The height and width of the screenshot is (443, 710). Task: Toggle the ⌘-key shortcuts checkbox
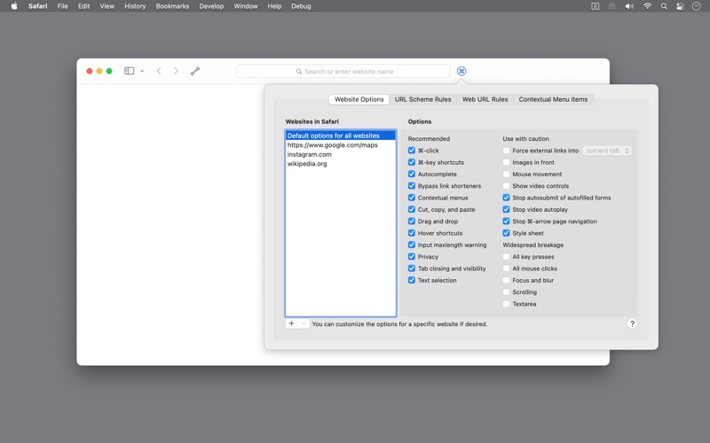point(412,162)
